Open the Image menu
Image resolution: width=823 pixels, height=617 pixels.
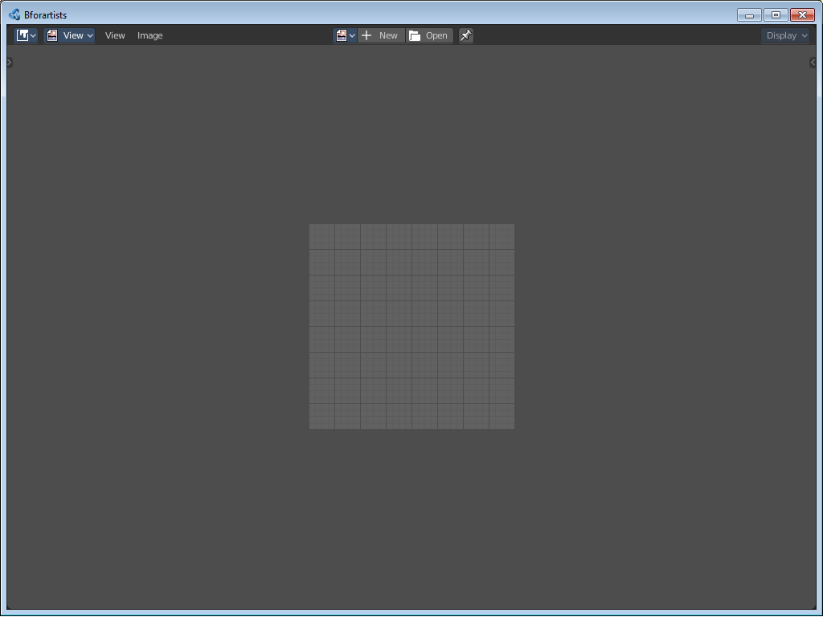(x=150, y=35)
